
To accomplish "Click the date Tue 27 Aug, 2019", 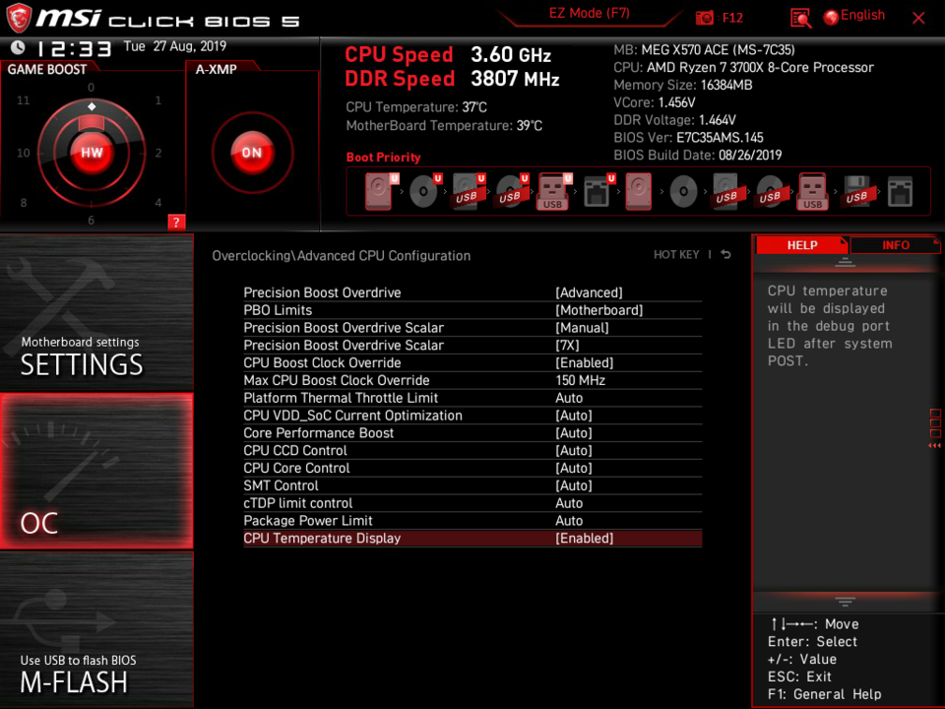I will 175,46.
